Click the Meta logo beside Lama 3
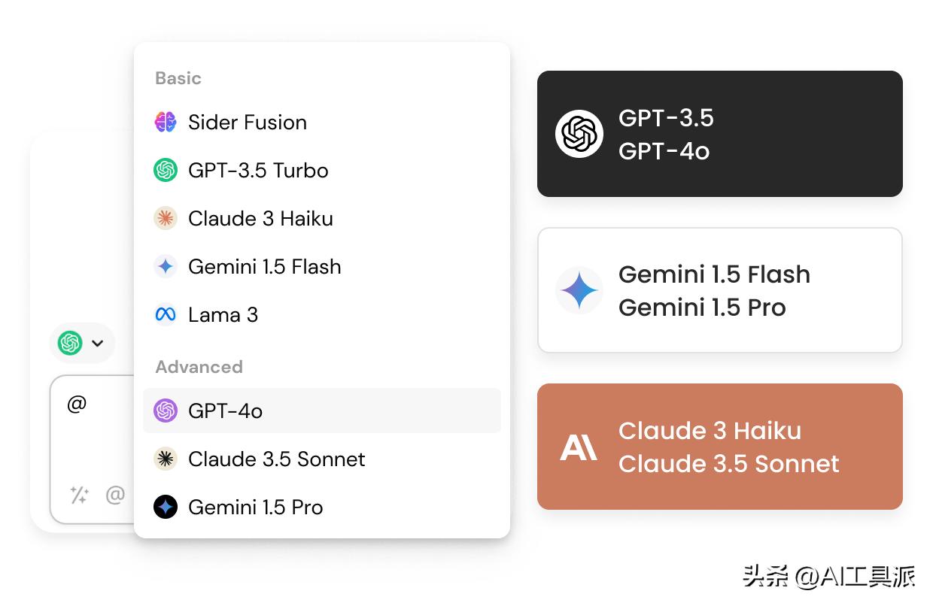 tap(166, 314)
